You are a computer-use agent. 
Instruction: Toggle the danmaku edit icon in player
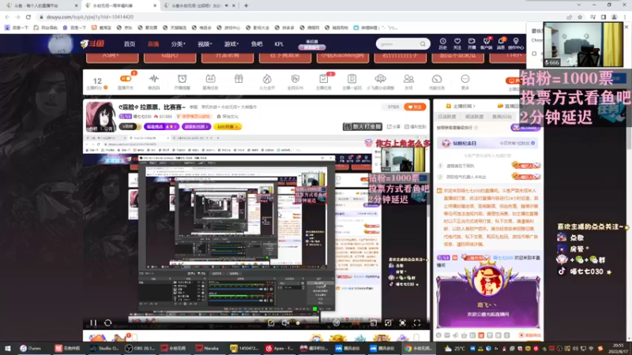coord(271,323)
